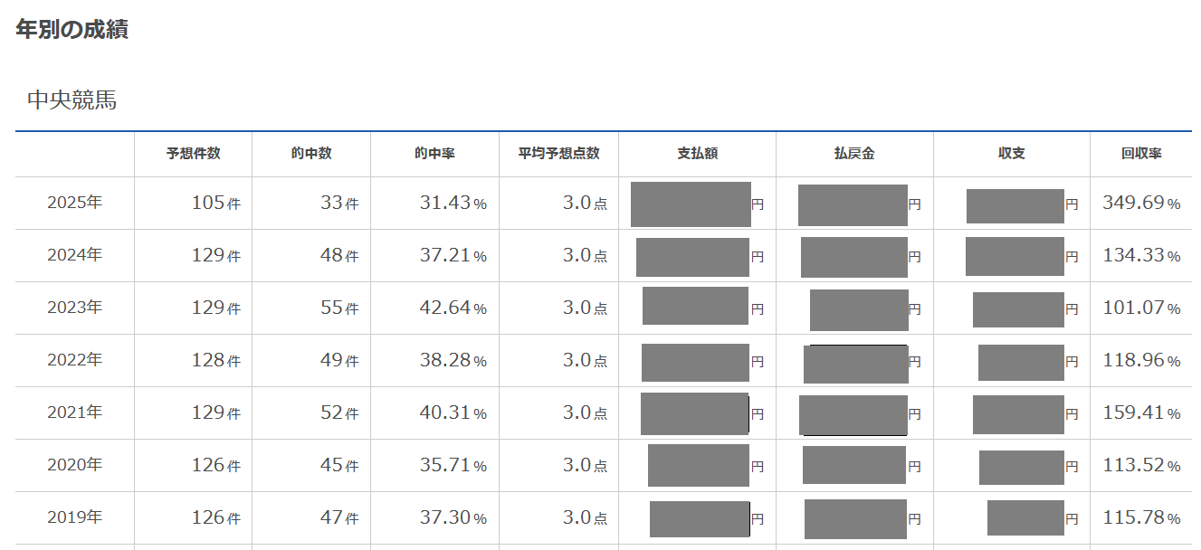
Task: Click the 349.69% recovery rate cell
Action: [1141, 203]
